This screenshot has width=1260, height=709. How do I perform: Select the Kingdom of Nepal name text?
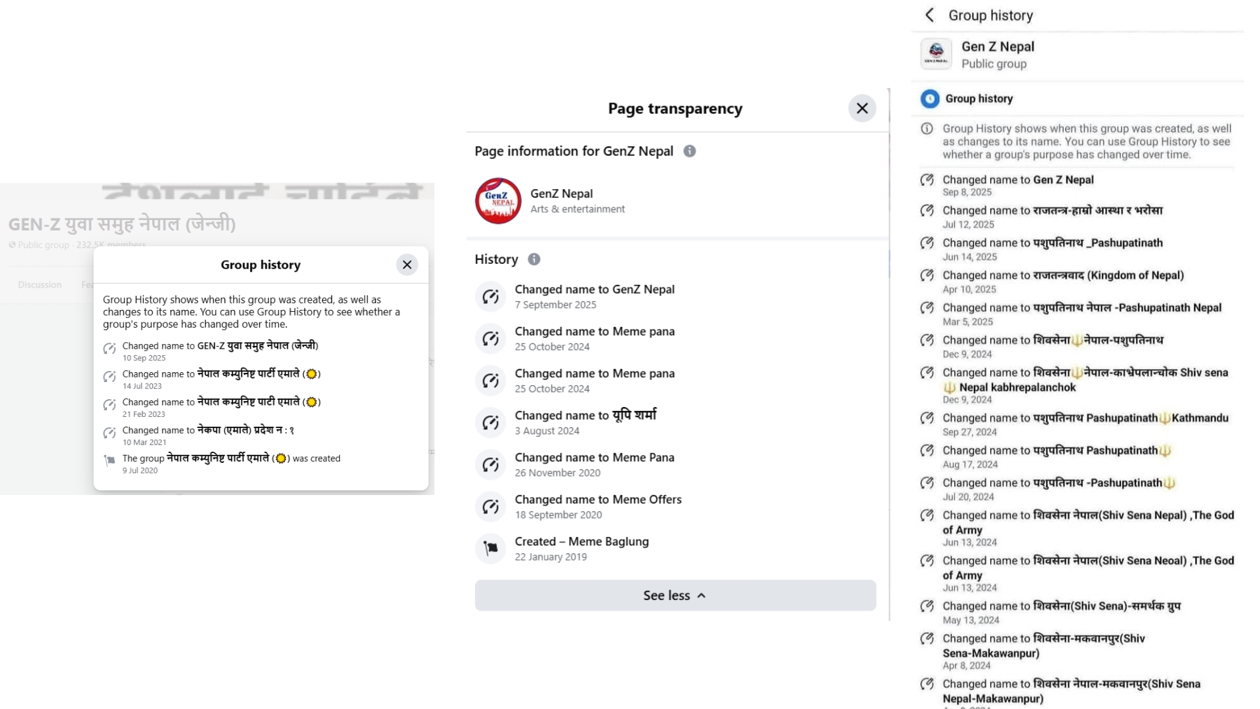point(1109,275)
